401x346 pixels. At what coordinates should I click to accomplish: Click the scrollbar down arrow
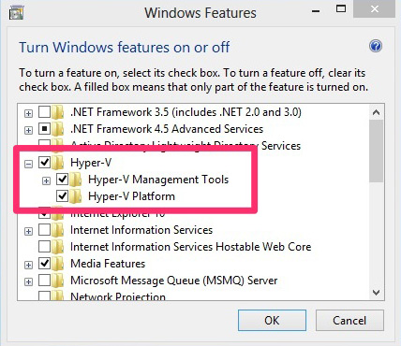pos(376,293)
